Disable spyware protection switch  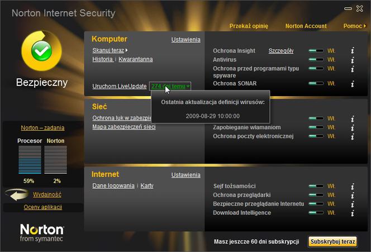pyautogui.click(x=316, y=68)
